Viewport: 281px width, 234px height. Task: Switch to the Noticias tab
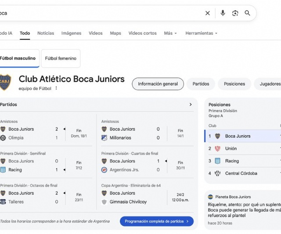tap(46, 33)
